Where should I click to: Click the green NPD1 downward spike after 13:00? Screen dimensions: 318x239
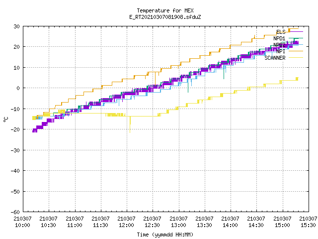tap(188, 85)
